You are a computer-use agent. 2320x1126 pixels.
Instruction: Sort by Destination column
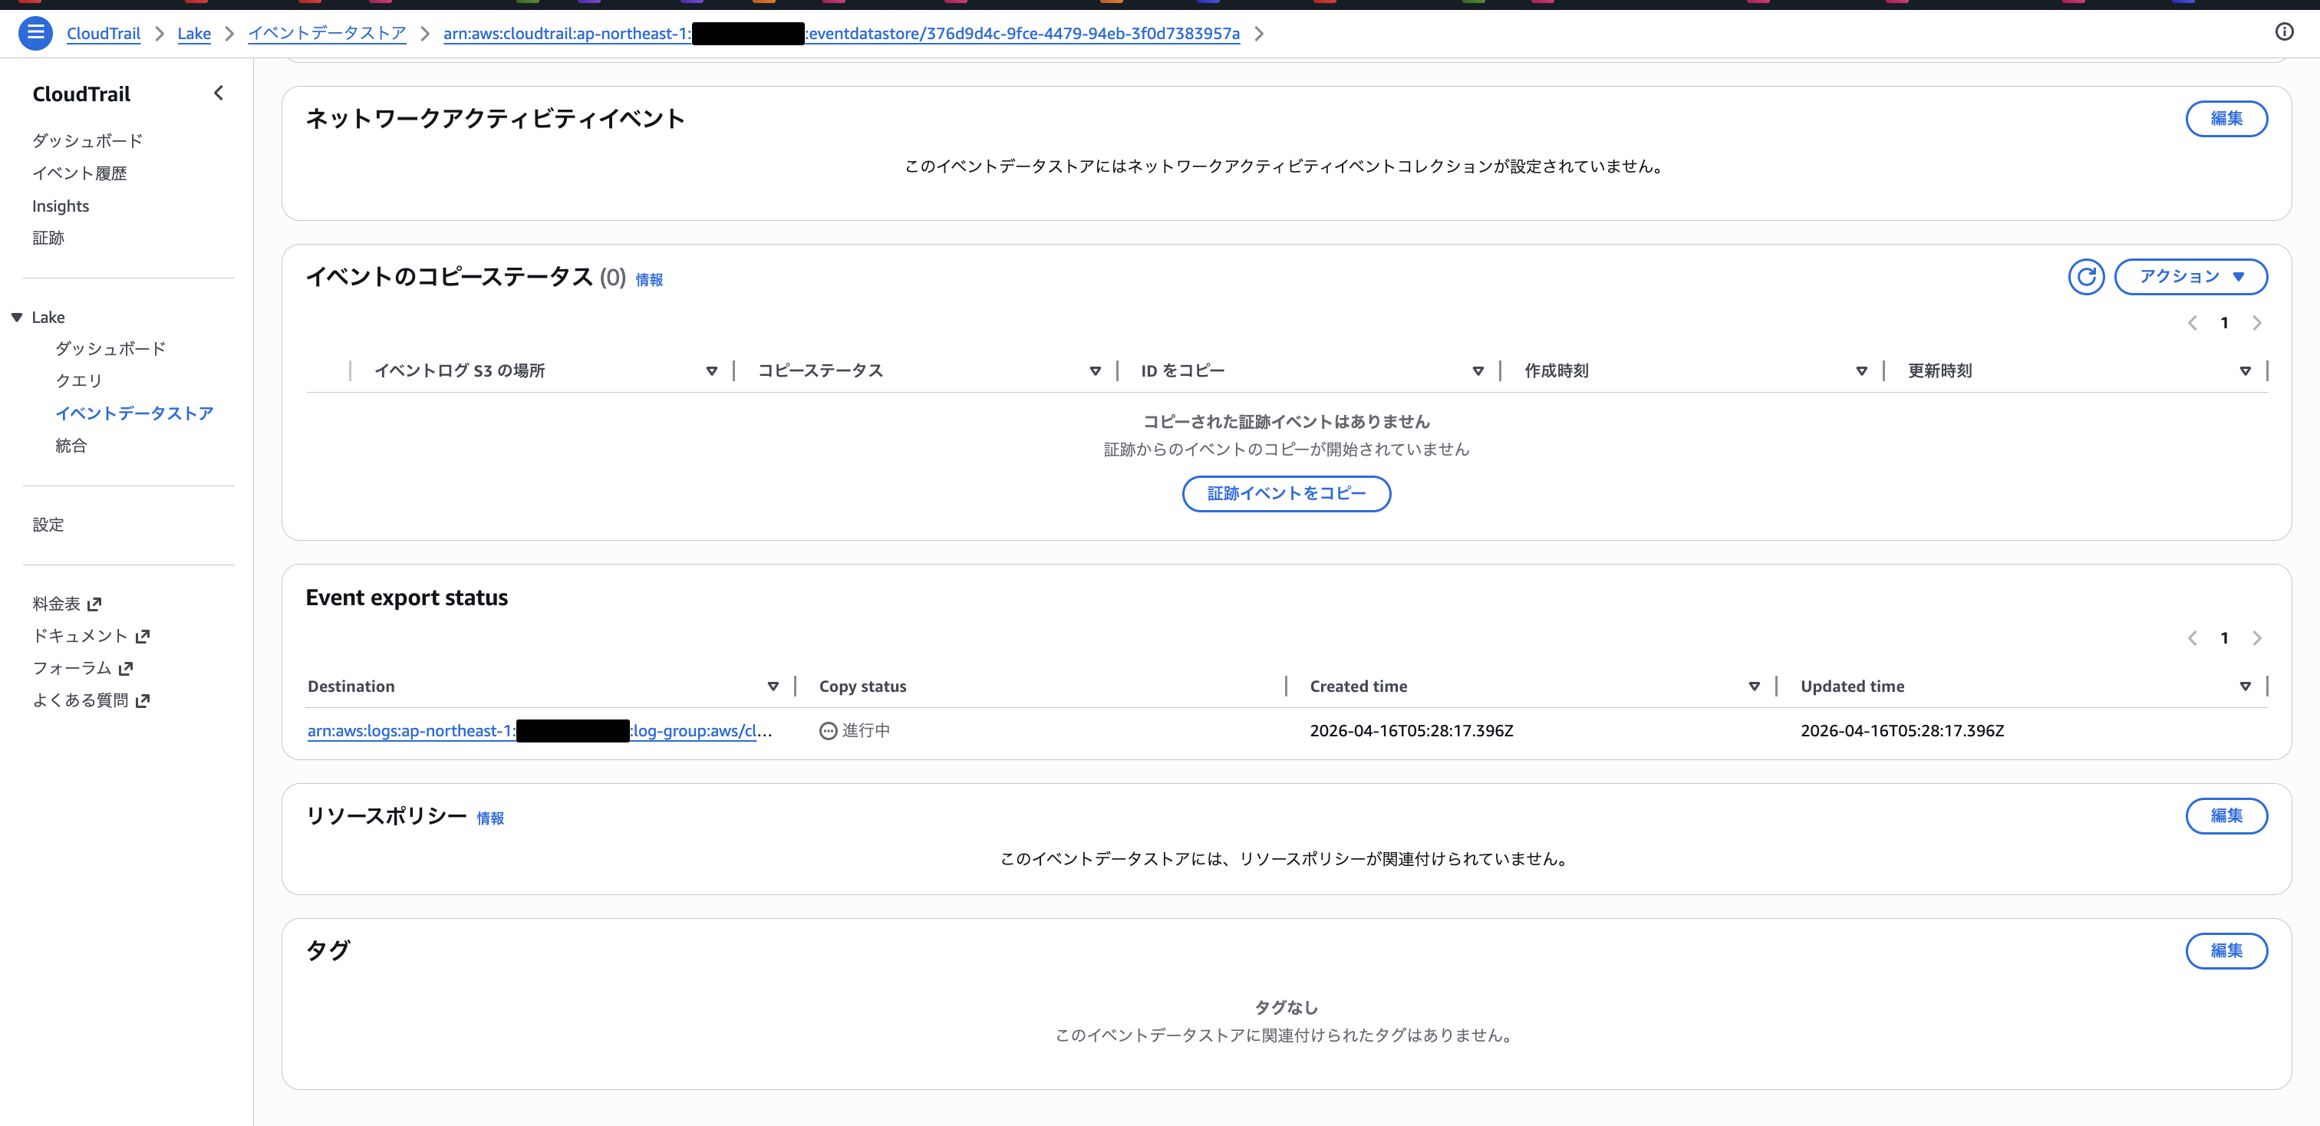pos(773,686)
